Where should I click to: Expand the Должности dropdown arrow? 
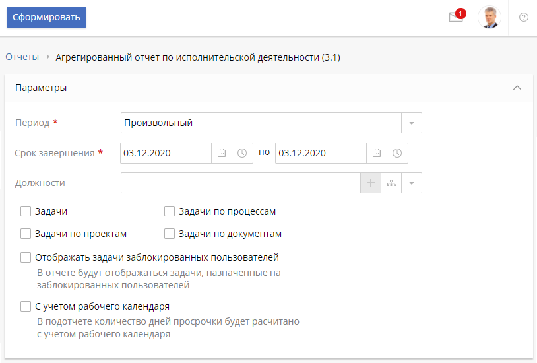[412, 183]
